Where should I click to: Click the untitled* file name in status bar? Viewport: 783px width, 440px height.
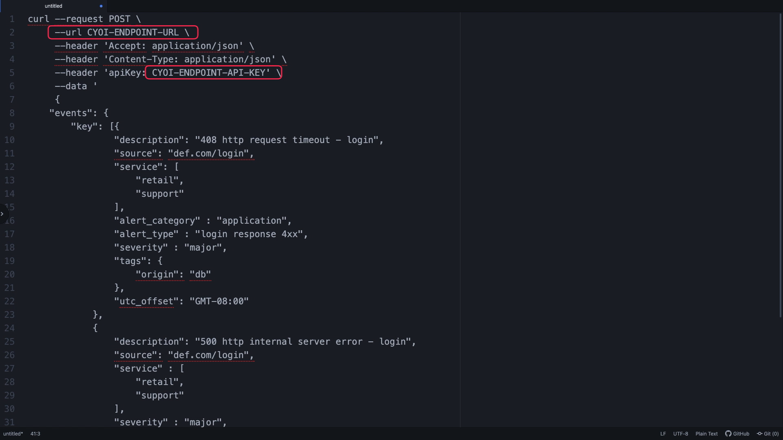pos(13,434)
